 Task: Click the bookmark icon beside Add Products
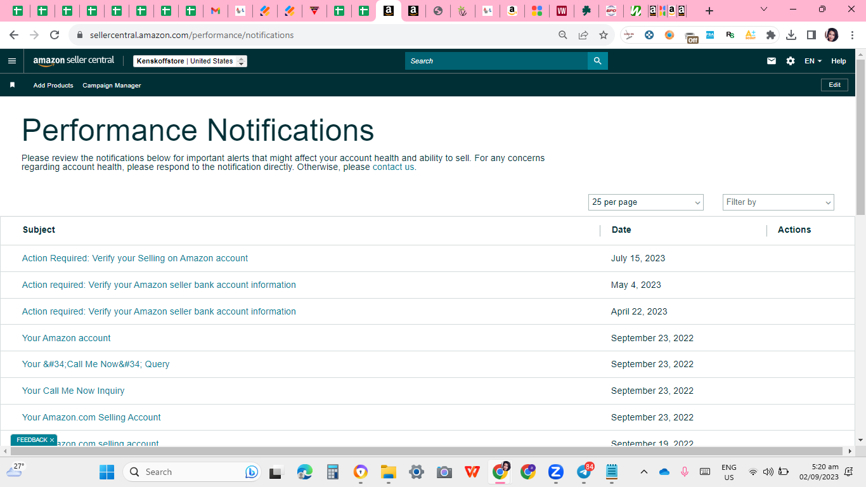(12, 85)
